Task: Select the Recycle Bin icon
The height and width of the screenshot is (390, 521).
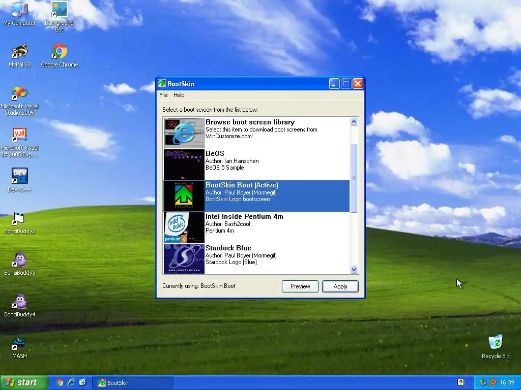Action: (x=496, y=347)
